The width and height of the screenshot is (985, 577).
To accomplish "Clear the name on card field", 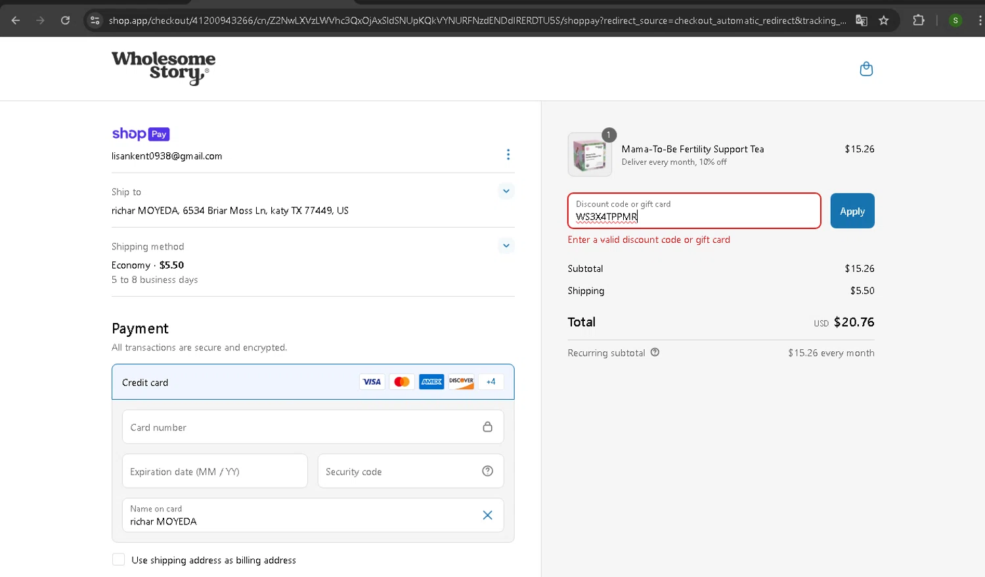I will click(487, 515).
